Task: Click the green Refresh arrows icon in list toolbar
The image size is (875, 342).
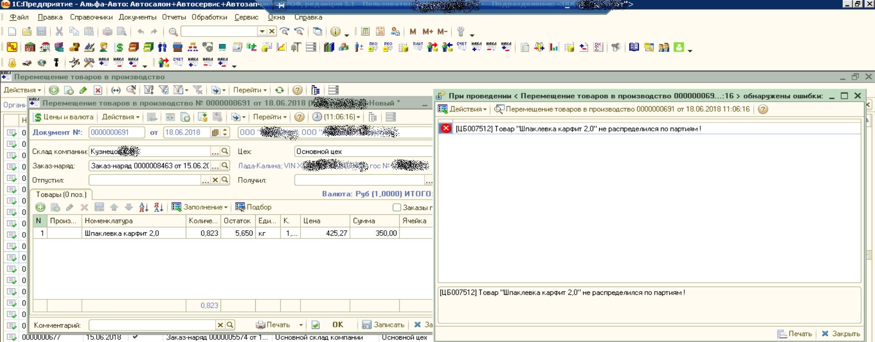Action: (x=279, y=90)
